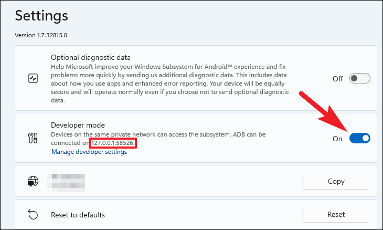383x230 pixels.
Task: Enable the Optional diagnostic data toggle
Action: [359, 78]
